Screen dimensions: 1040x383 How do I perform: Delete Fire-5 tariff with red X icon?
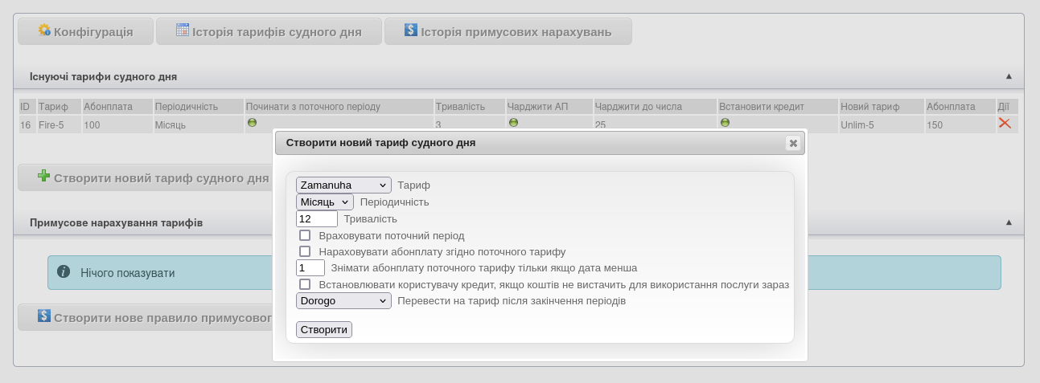tap(1005, 123)
